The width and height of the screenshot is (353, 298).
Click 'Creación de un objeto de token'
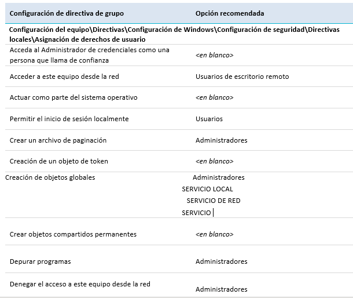tap(59, 161)
